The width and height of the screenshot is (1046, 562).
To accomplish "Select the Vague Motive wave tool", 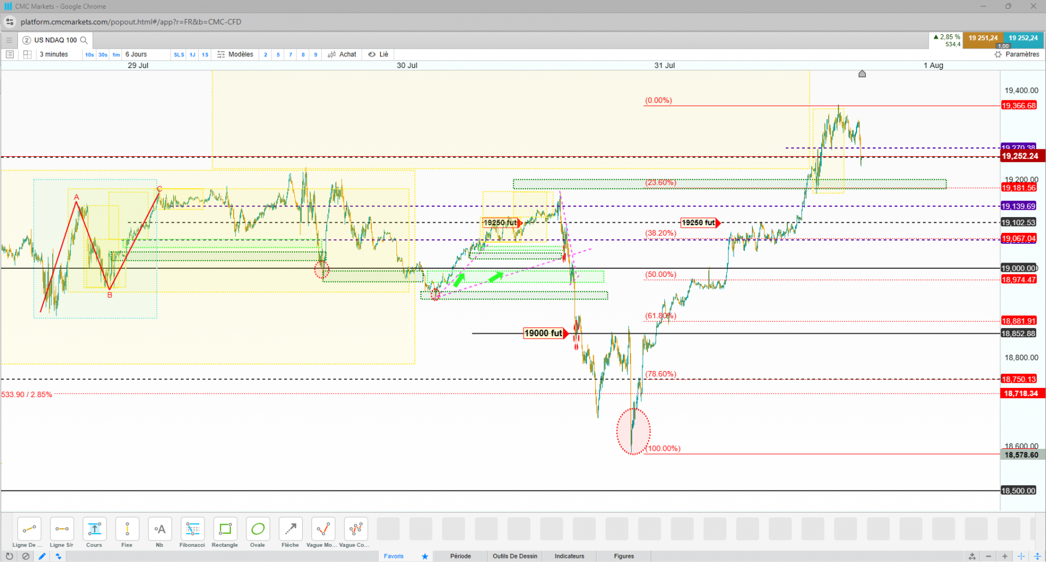I will click(323, 529).
